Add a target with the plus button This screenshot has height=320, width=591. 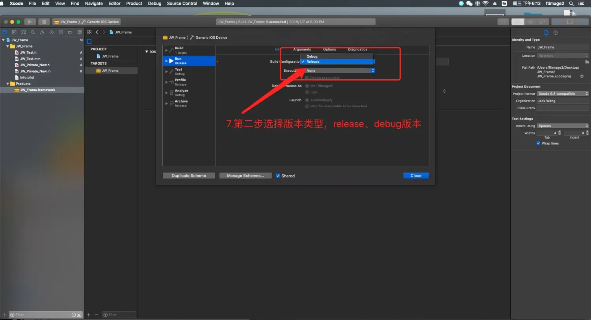[89, 314]
